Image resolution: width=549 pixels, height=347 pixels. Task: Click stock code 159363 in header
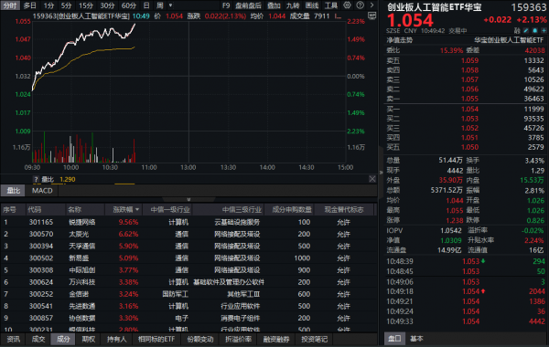[528, 7]
